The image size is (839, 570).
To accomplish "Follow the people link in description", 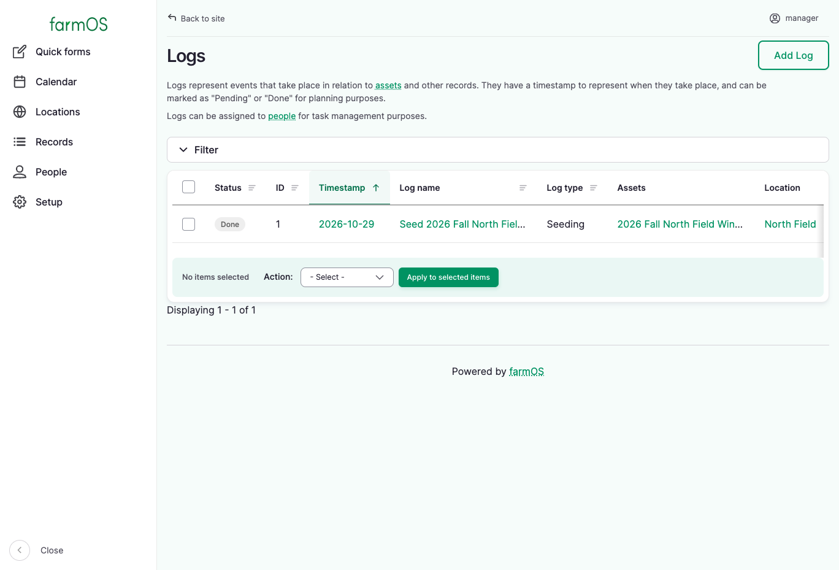I will pos(282,116).
